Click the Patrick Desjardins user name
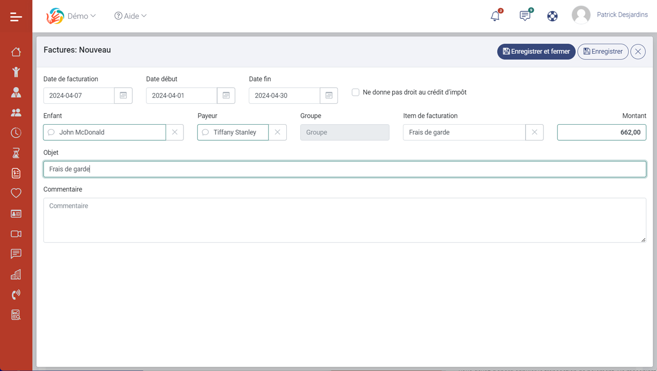Image resolution: width=657 pixels, height=371 pixels. (622, 15)
